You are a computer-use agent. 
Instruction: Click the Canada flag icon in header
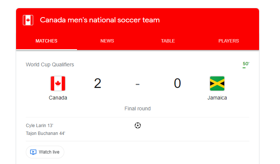tap(28, 20)
